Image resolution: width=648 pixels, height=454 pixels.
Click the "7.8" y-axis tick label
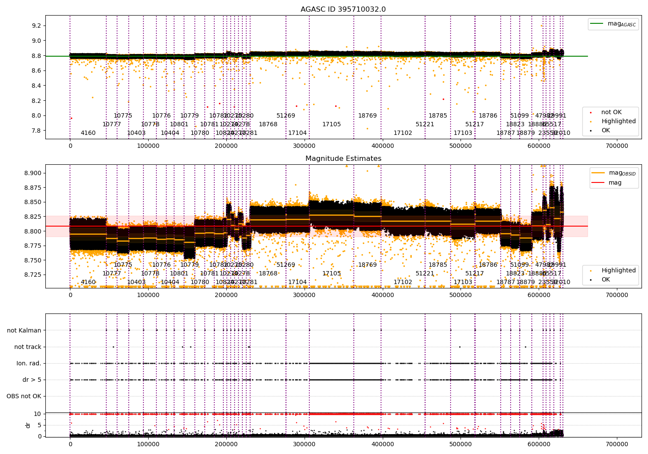tap(36, 131)
